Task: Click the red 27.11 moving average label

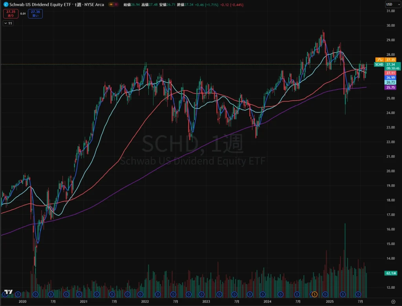Action: pos(391,73)
